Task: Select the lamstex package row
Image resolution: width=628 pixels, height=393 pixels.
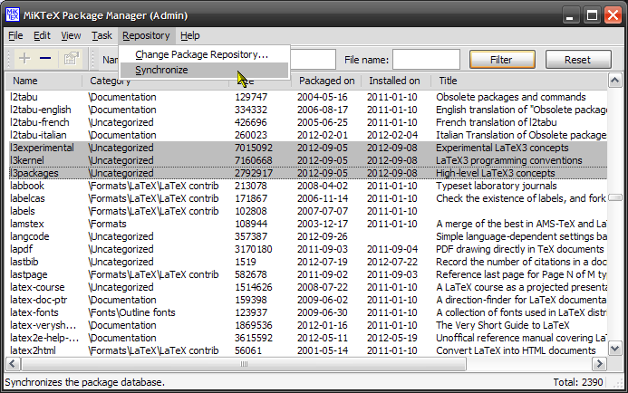Action: point(306,224)
